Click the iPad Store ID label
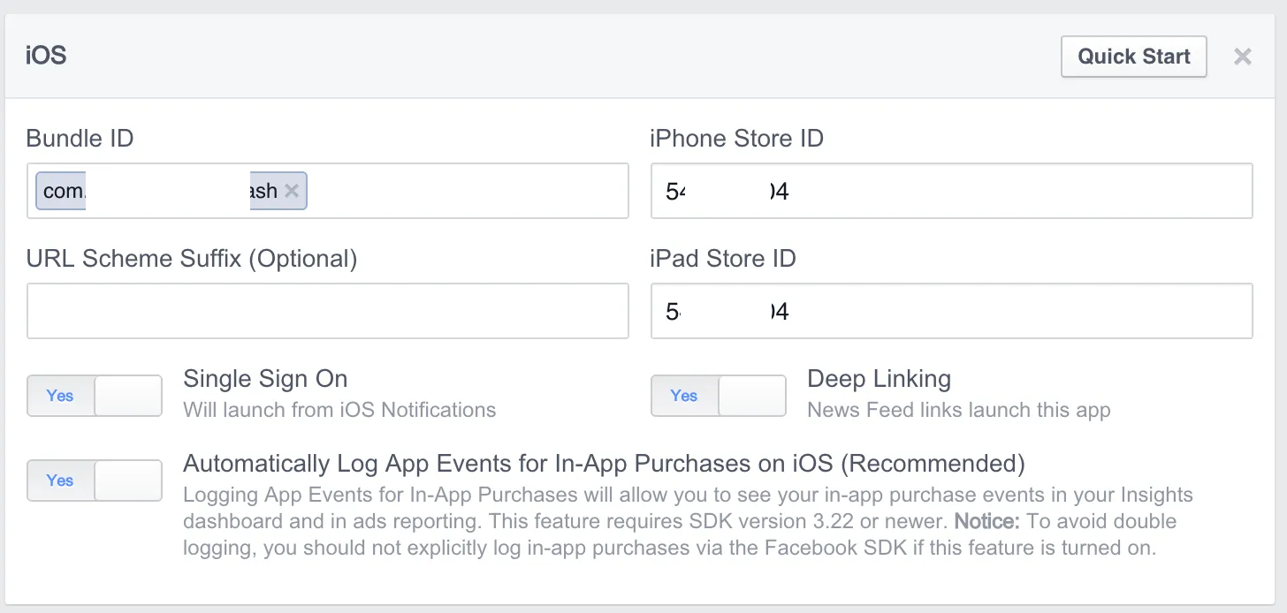Screen dimensions: 1287x613 722,259
